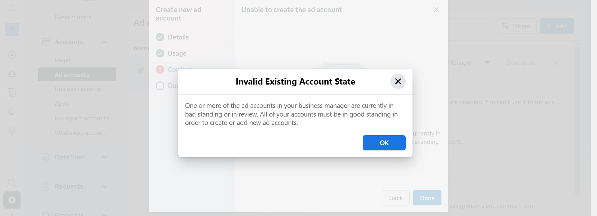Image resolution: width=597 pixels, height=216 pixels.
Task: Click the Back button
Action: pyautogui.click(x=396, y=198)
